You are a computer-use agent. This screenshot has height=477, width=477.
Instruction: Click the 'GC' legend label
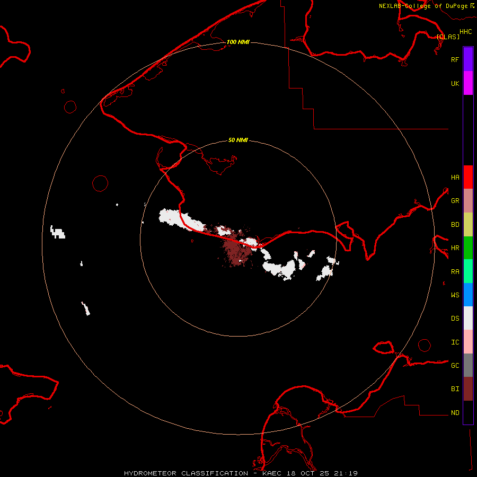click(455, 365)
